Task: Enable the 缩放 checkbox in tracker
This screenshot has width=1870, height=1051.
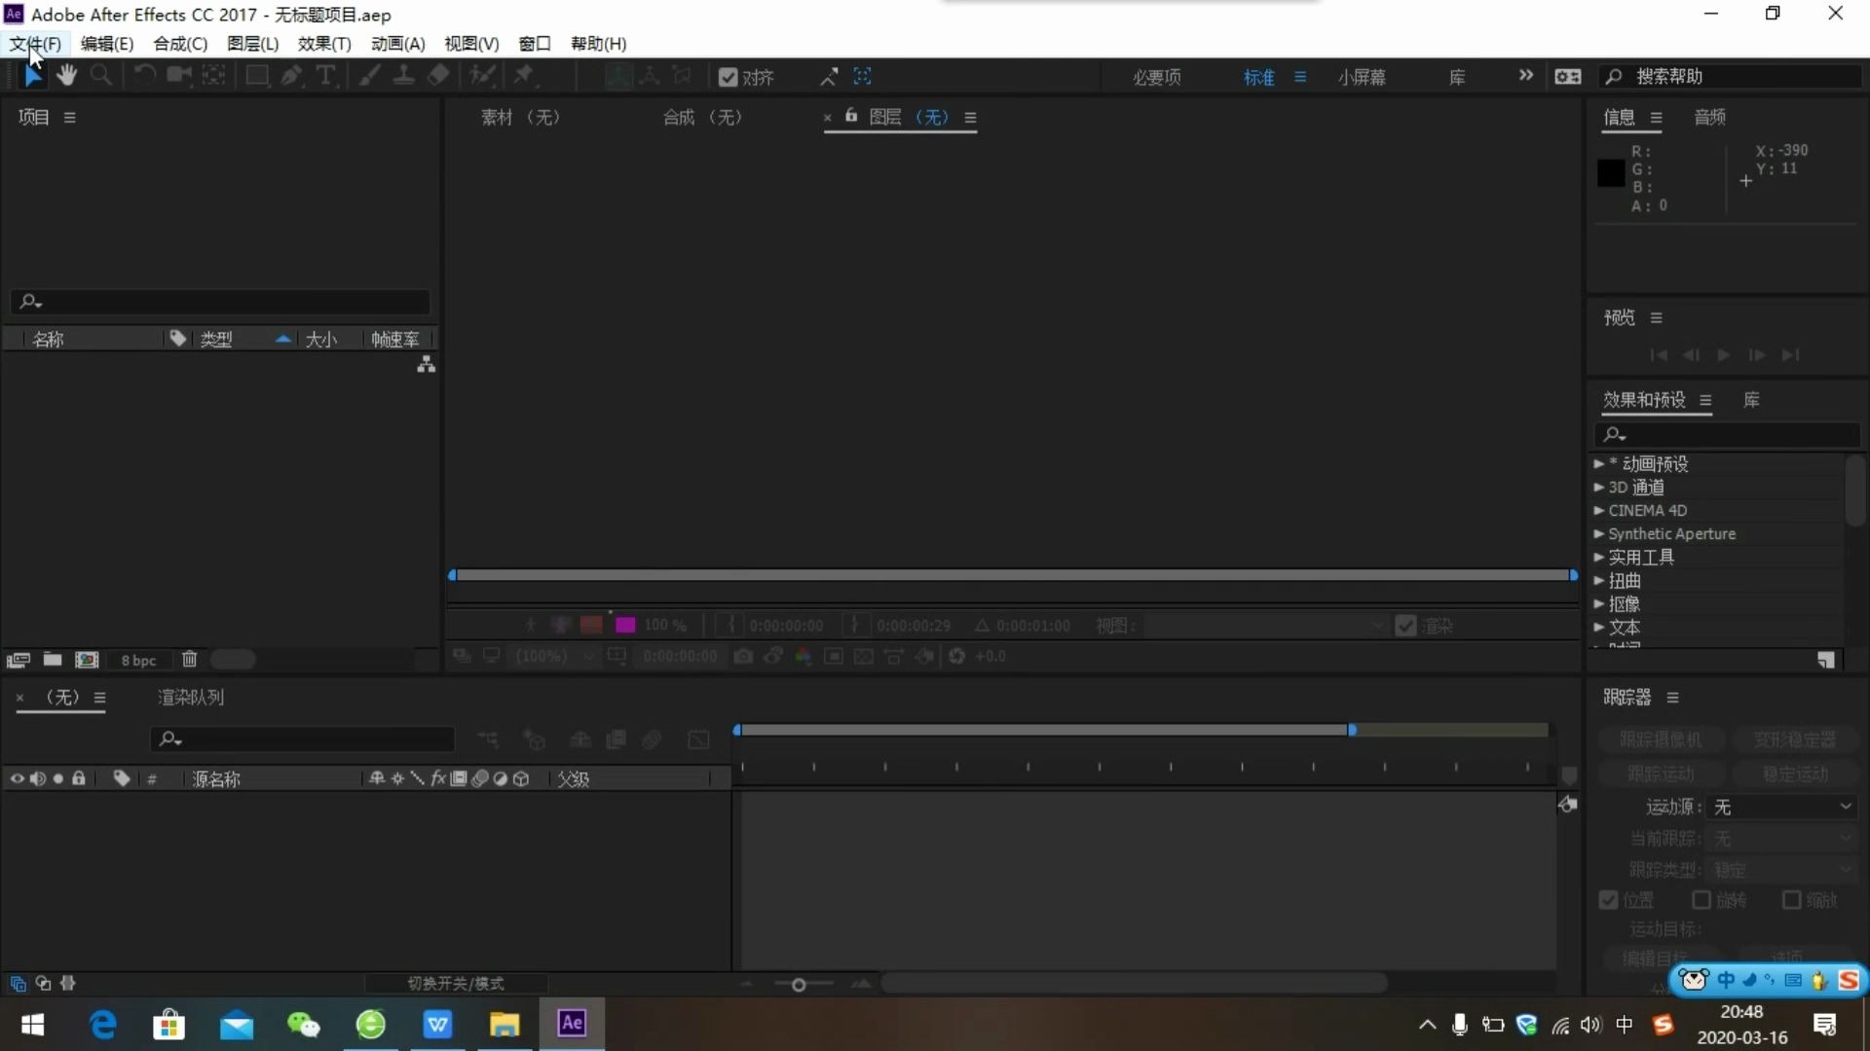Action: point(1791,900)
